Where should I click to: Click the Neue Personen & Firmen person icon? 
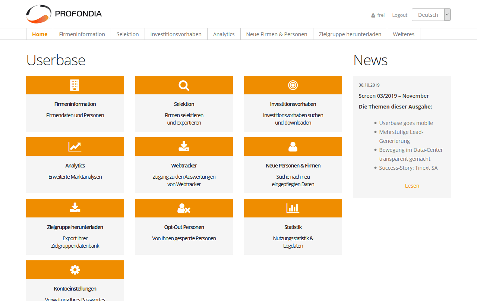[x=293, y=147]
